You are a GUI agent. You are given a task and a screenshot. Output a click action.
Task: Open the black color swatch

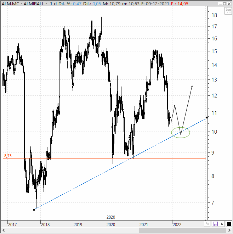229,224
